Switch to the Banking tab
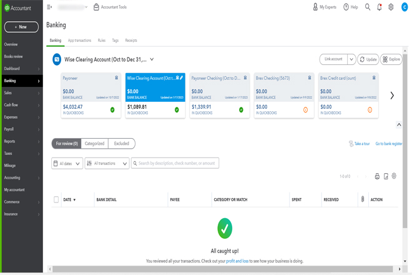The width and height of the screenshot is (412, 275). coord(56,41)
